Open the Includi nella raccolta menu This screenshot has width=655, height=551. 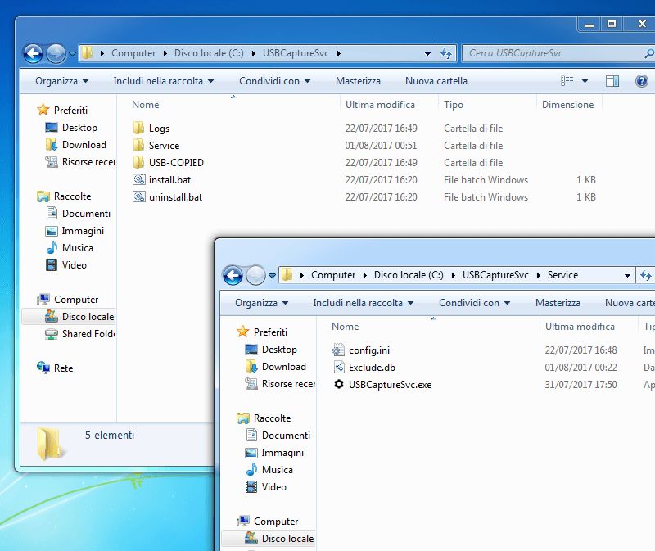pos(159,81)
